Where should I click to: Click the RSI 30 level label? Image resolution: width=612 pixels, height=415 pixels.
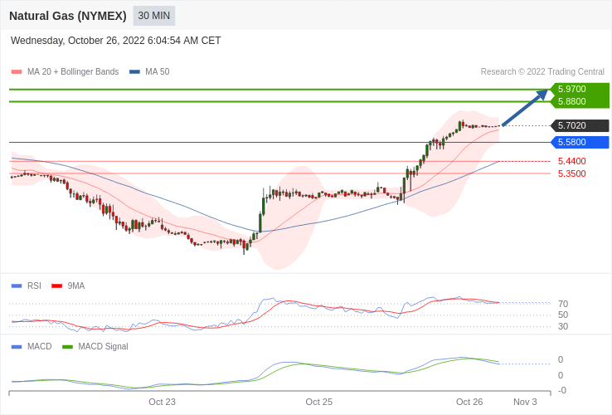click(x=563, y=326)
